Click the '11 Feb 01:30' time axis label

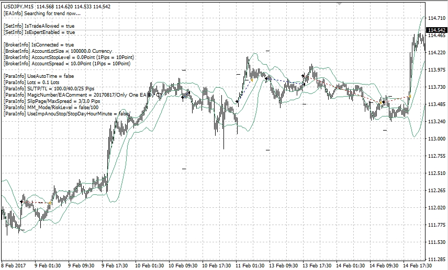coord(250,266)
